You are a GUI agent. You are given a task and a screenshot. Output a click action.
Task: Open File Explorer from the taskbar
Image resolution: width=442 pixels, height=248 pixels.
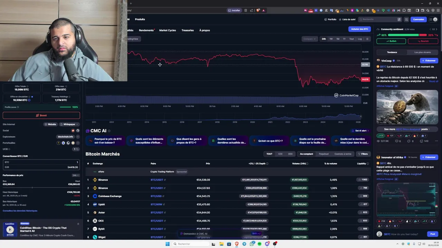tap(221, 244)
